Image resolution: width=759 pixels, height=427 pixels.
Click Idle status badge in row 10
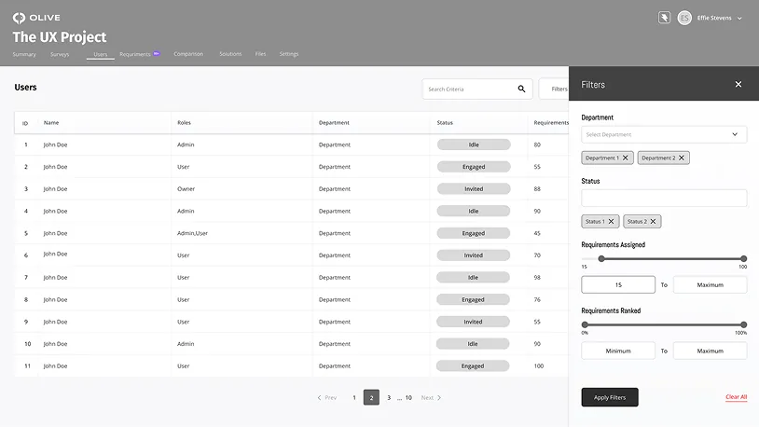(x=473, y=344)
